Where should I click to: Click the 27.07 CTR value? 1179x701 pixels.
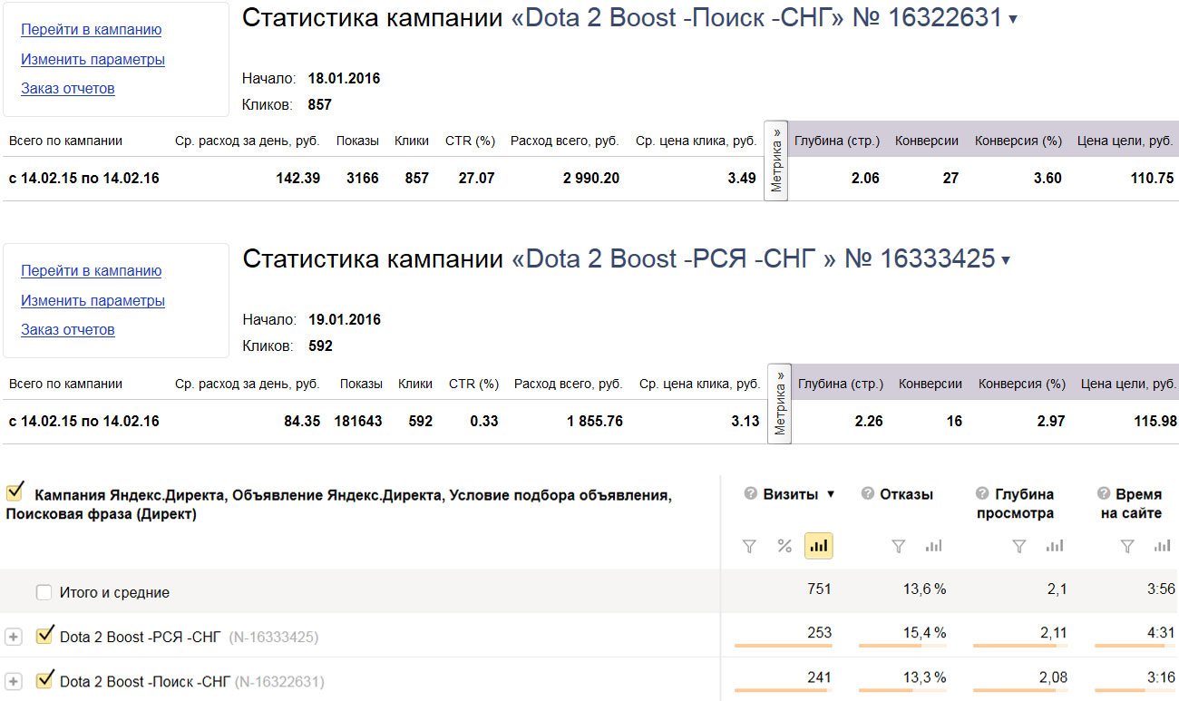pos(477,179)
